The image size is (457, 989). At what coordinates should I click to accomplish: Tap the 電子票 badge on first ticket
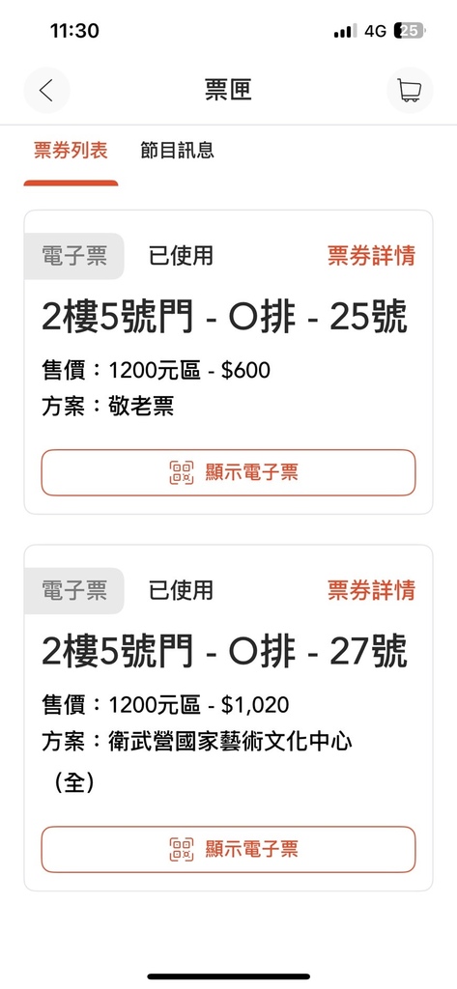coord(73,256)
